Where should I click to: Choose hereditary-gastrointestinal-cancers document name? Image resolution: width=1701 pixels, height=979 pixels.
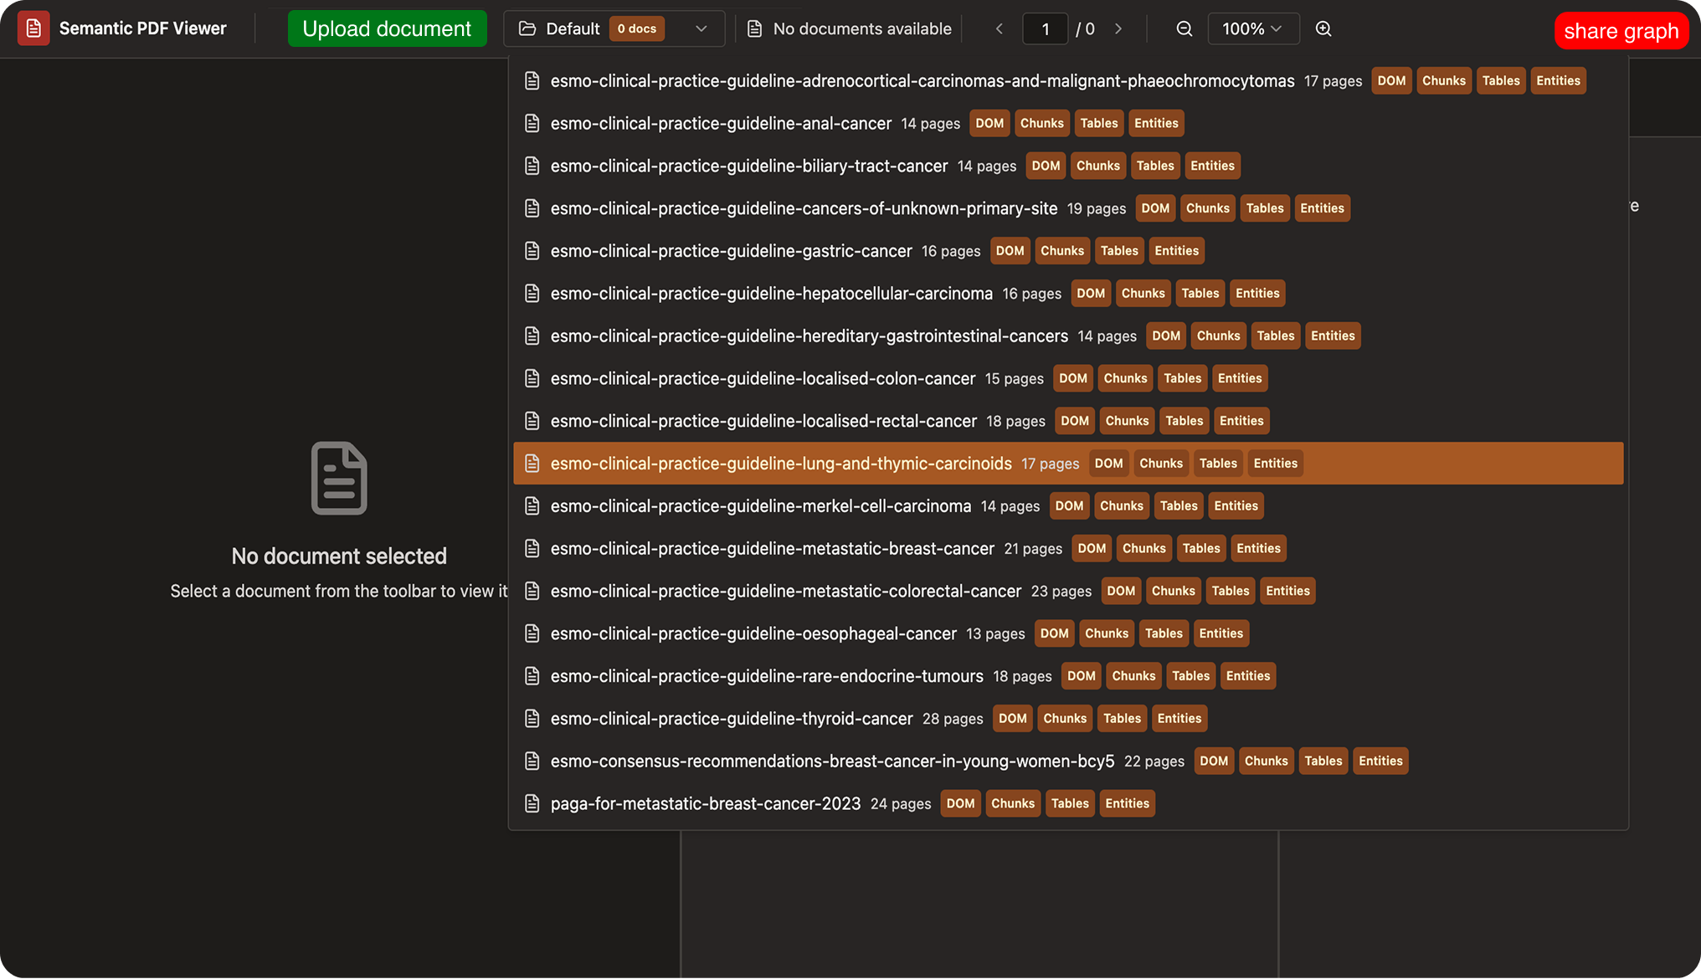coord(809,336)
